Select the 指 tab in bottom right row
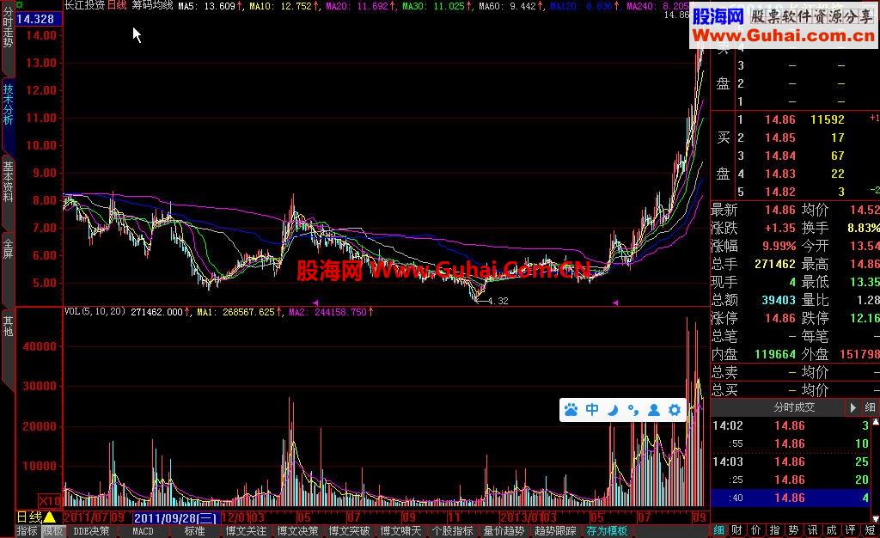Screen dimensions: 880x538 coord(774,530)
